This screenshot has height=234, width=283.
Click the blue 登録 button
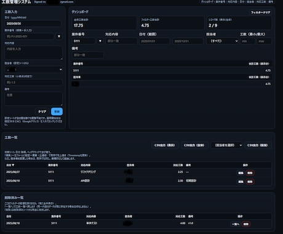tap(57, 111)
